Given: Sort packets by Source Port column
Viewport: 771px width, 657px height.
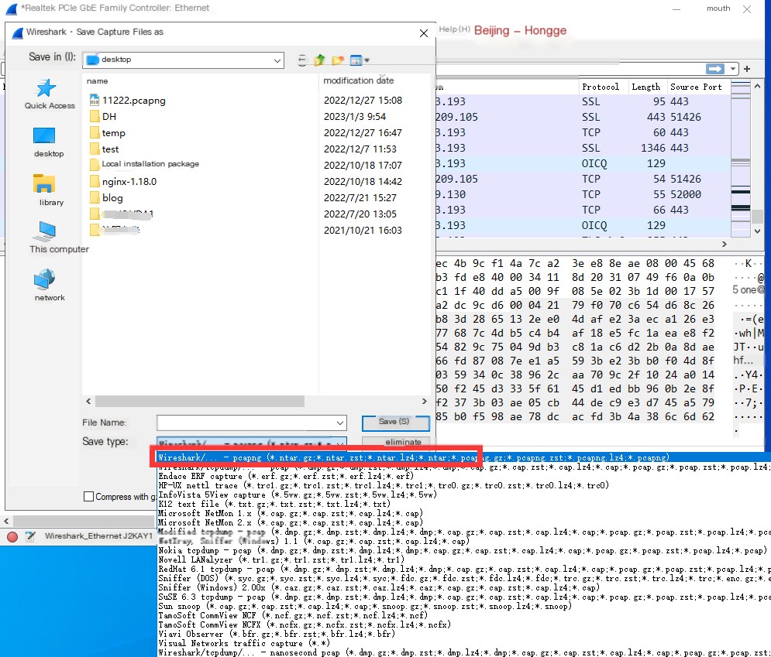Looking at the screenshot, I should tap(697, 87).
